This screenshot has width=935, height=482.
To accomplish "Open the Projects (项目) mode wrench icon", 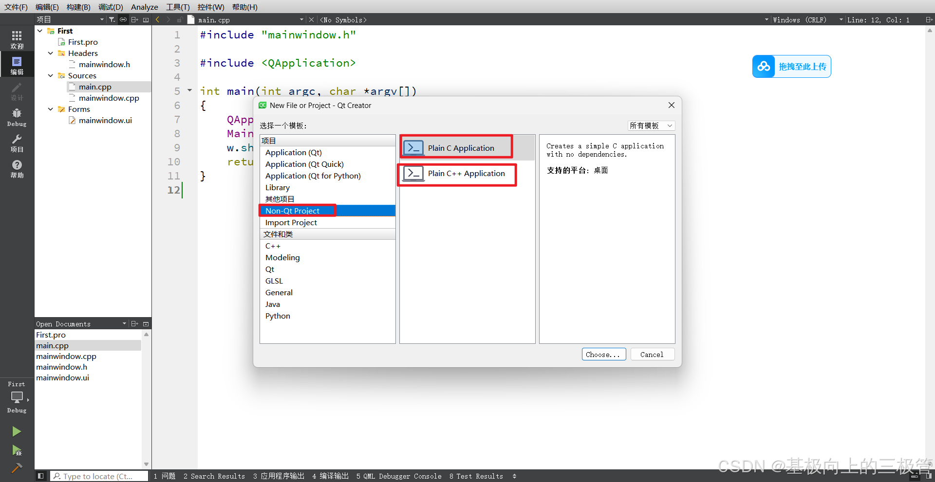I will (17, 143).
